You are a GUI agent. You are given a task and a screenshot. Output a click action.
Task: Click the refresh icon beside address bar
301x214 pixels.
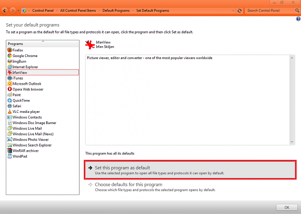[x=240, y=10]
